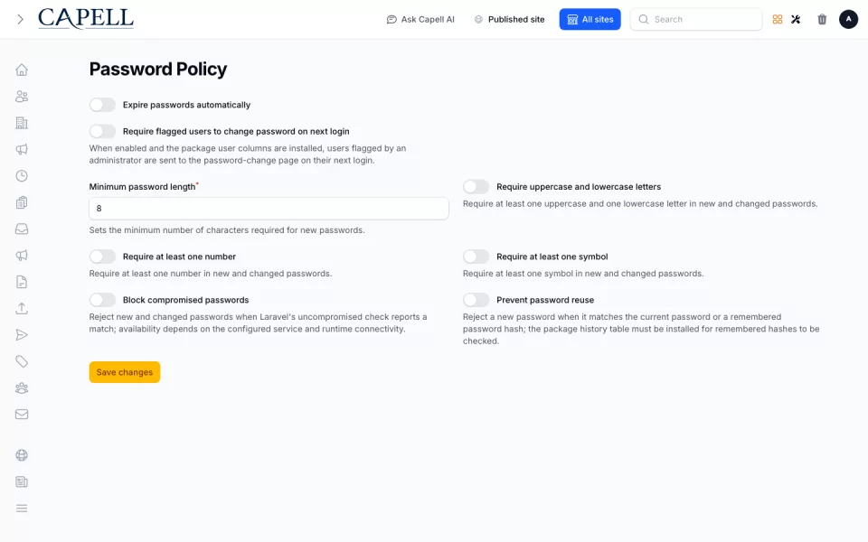The width and height of the screenshot is (868, 542).
Task: Click description starting 'Reject new and changed passwords'
Action: click(x=258, y=323)
